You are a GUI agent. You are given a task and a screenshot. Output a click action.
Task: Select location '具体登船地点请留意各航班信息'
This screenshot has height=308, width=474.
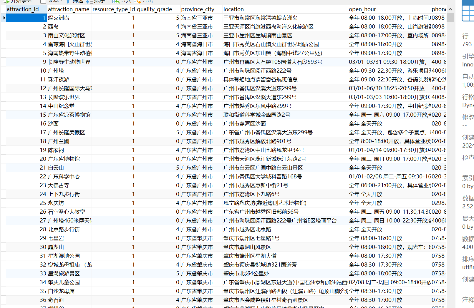(285, 80)
